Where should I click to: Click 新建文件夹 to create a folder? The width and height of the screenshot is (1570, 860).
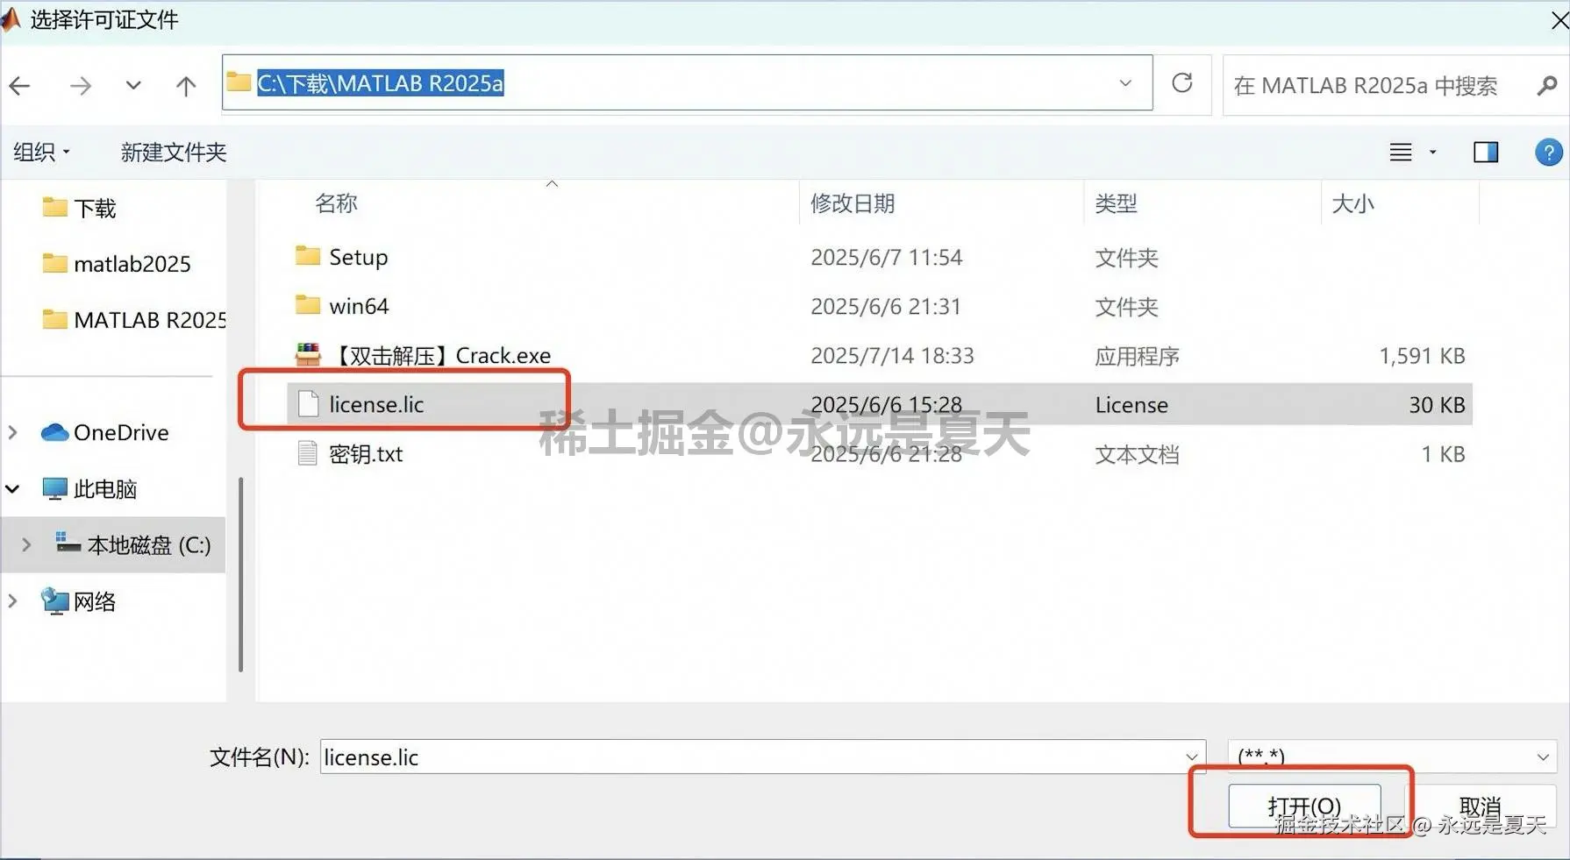(x=173, y=152)
